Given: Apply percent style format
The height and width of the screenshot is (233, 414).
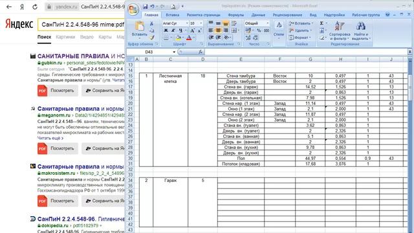Looking at the screenshot, I should pos(259,30).
